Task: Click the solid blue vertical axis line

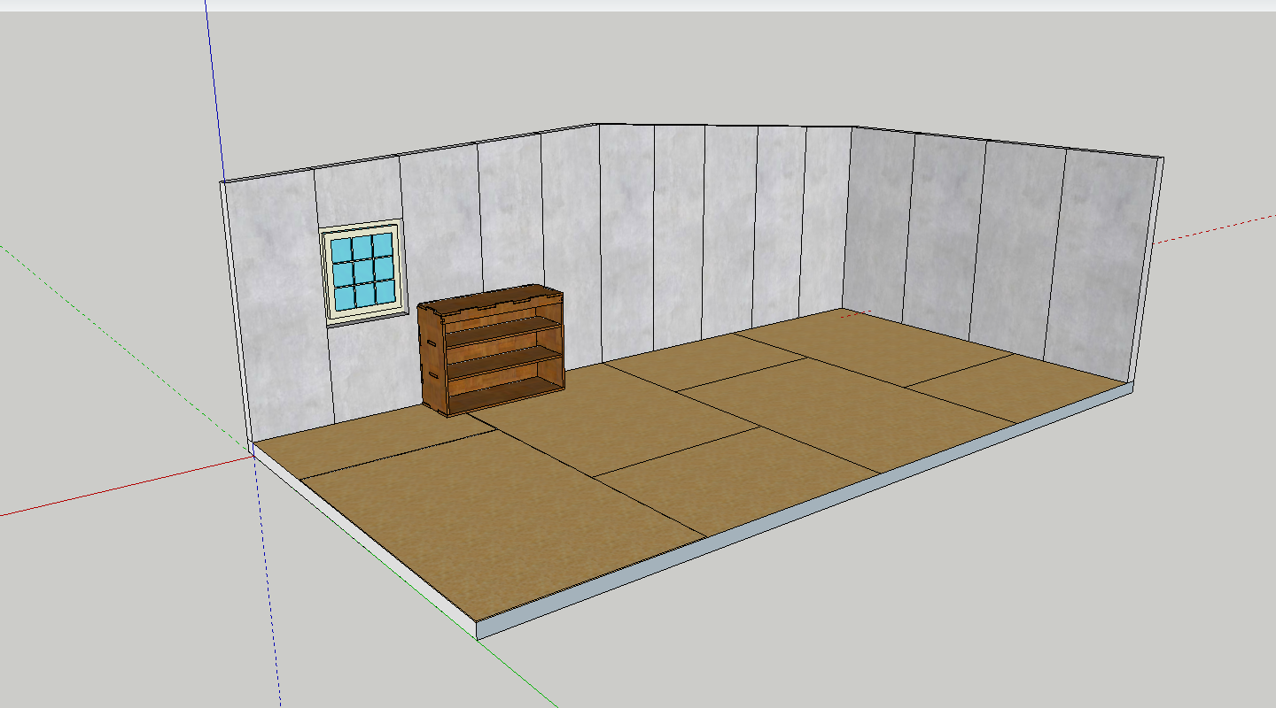Action: pyautogui.click(x=213, y=88)
